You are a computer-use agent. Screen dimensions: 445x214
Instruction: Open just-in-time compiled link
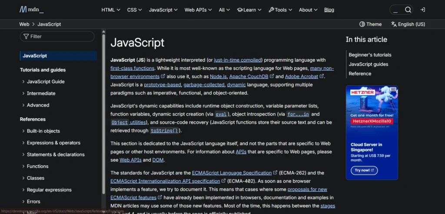click(x=238, y=60)
